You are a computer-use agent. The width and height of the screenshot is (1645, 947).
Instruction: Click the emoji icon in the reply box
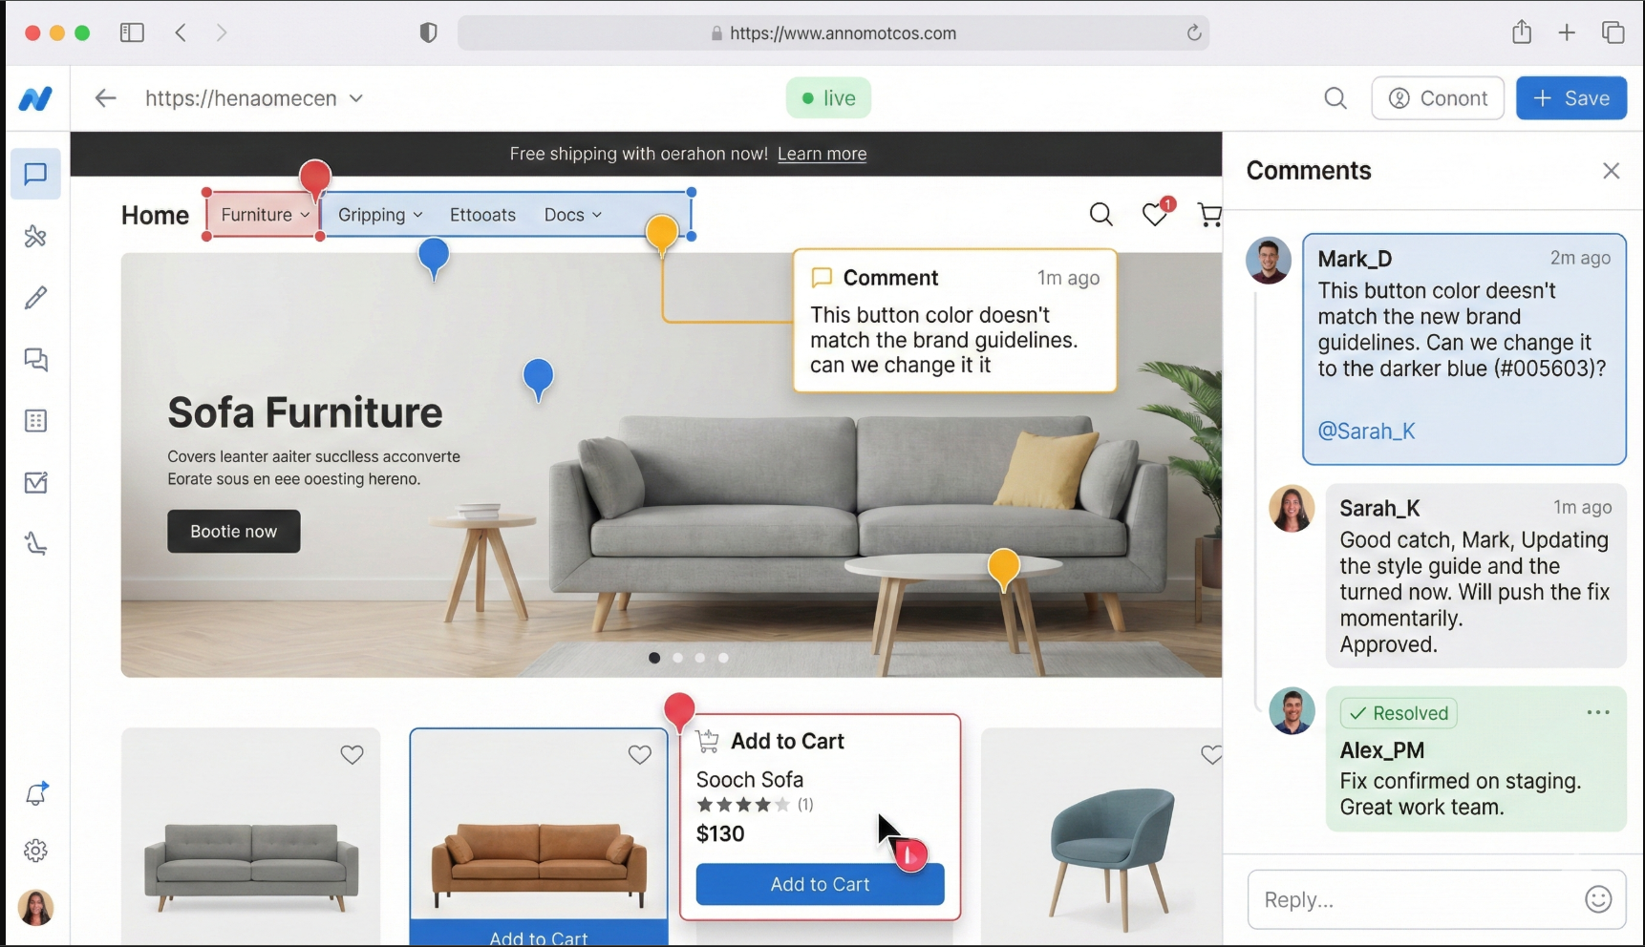(x=1598, y=898)
